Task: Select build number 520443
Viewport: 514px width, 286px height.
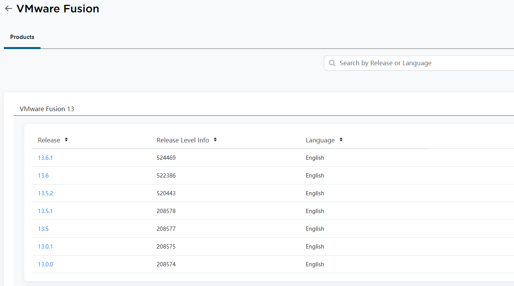Action: pyautogui.click(x=166, y=193)
